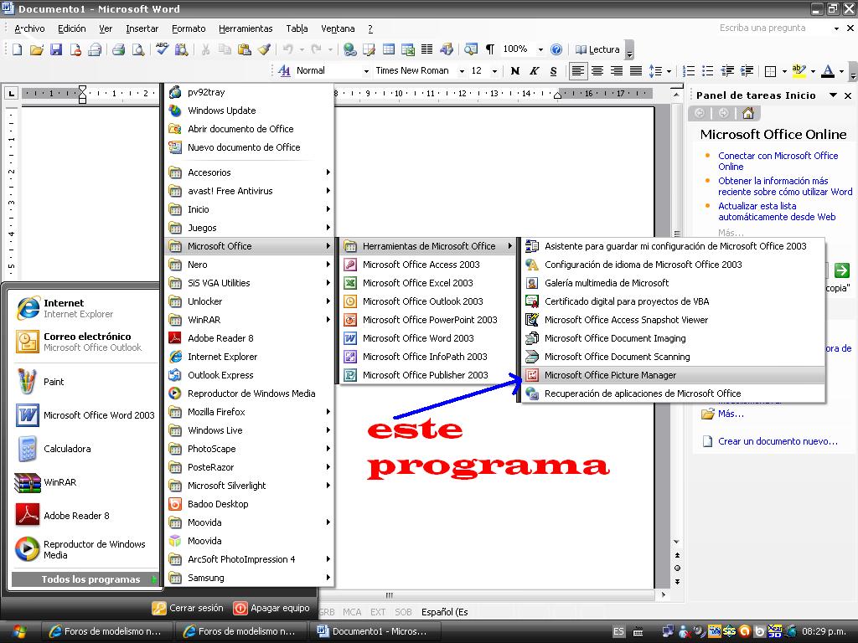The width and height of the screenshot is (858, 643).
Task: Toggle left text alignment
Action: (577, 70)
